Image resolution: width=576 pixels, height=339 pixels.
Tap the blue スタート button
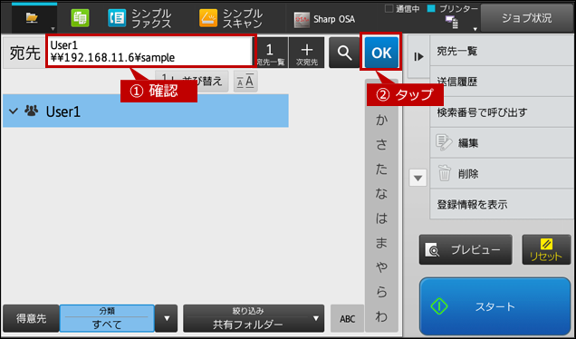(494, 305)
